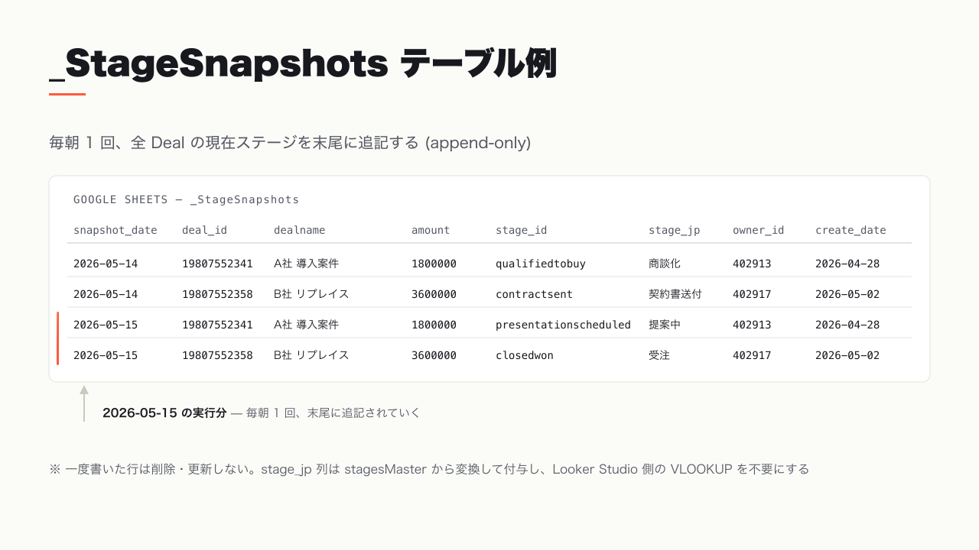Click "A社 導入案件" in the 商談化 row

tap(306, 264)
